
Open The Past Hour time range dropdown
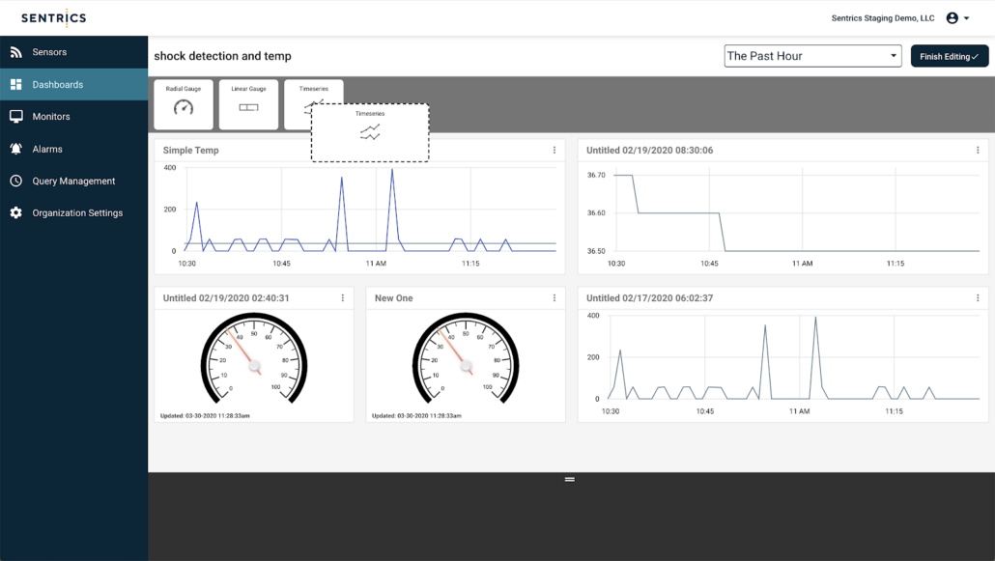[812, 56]
